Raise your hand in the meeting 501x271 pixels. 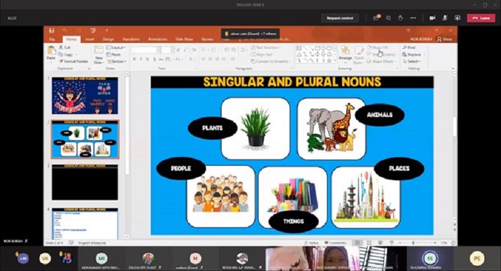click(x=400, y=18)
